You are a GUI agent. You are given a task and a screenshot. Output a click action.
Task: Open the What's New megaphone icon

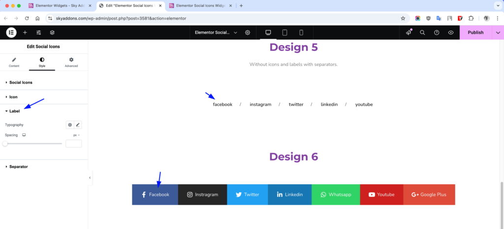click(409, 33)
